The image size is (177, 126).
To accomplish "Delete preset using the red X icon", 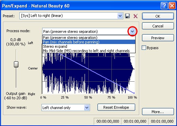I will (136, 16).
